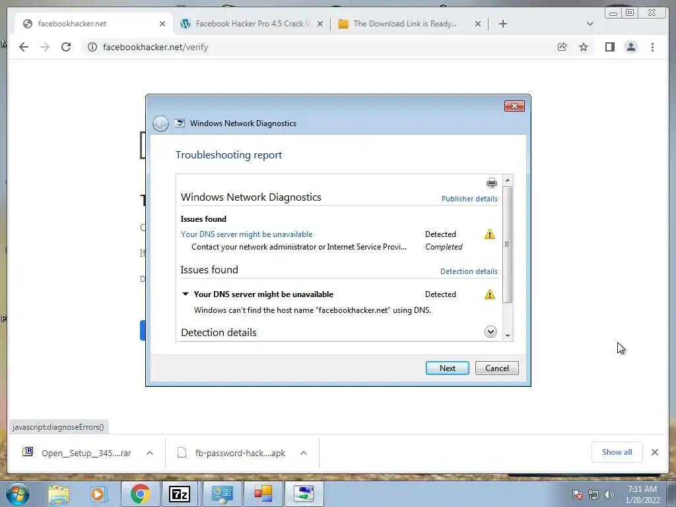Open downloaded fb-password-hack apk file
Image resolution: width=676 pixels, height=507 pixels.
pos(232,453)
